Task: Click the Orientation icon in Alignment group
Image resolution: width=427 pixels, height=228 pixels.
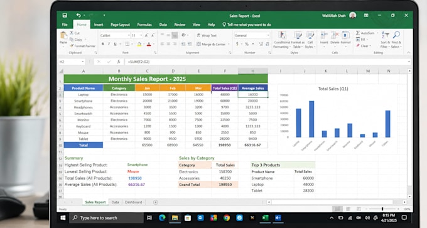Action: point(184,35)
